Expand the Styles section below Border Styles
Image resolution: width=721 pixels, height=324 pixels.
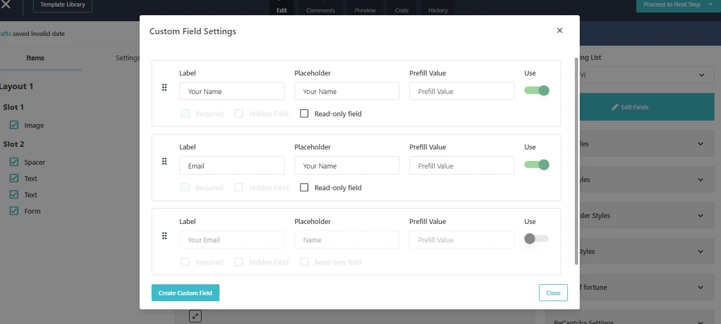coord(630,252)
